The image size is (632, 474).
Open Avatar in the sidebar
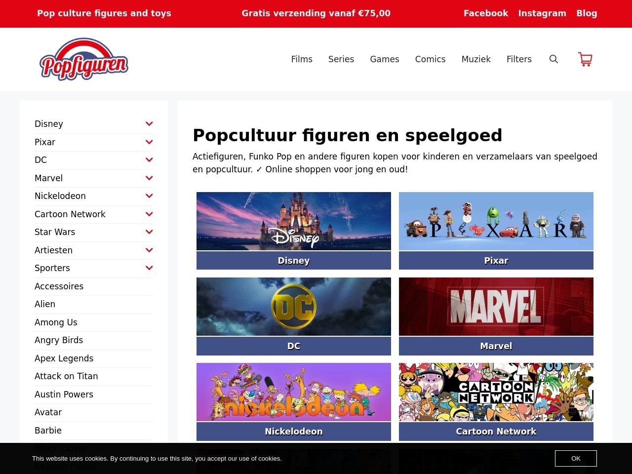point(48,412)
